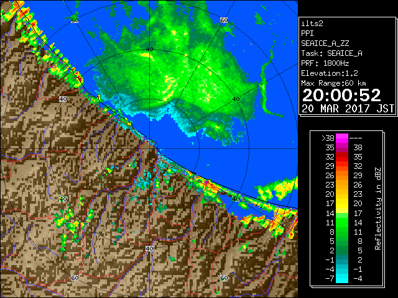The height and width of the screenshot is (298, 398).
Task: Pick the bright green 11–14 dBZ color band
Action: tap(342, 222)
